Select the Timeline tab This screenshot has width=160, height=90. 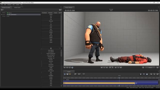pos(69,72)
